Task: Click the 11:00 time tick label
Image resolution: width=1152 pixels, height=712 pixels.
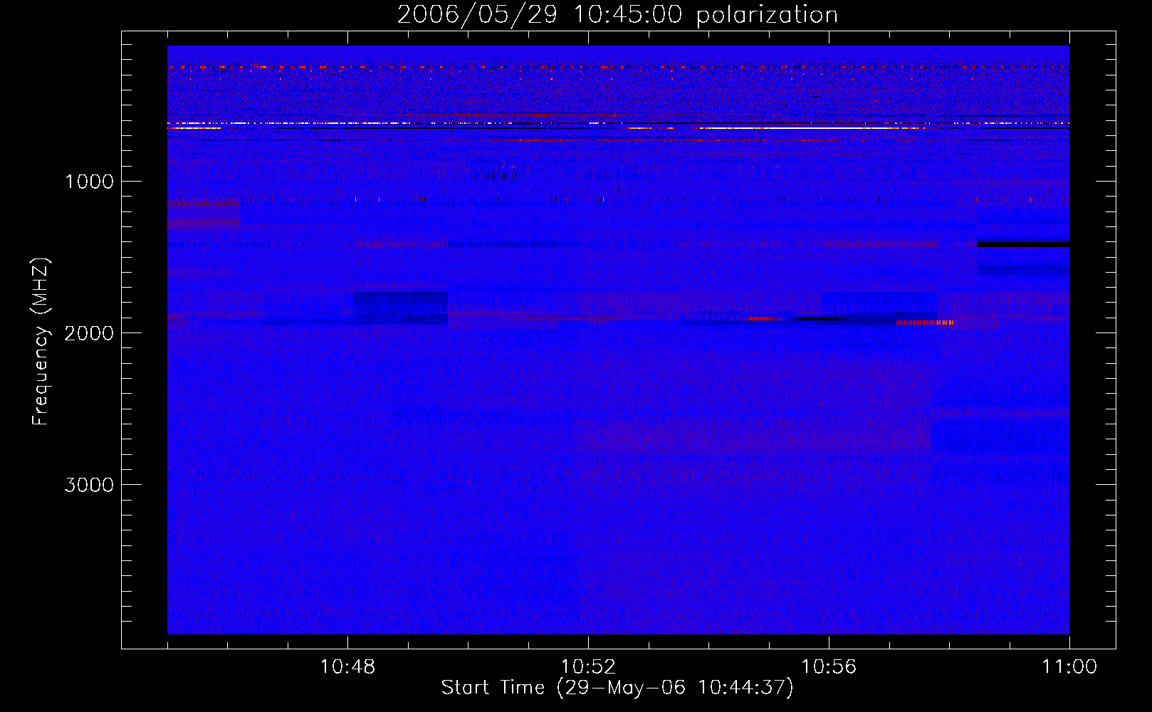Action: click(1069, 667)
